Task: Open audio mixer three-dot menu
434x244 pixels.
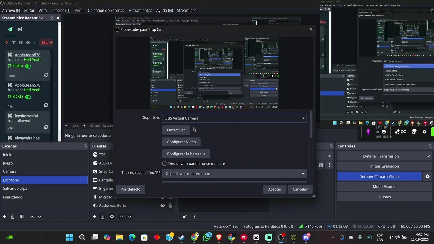Action: click(x=194, y=216)
